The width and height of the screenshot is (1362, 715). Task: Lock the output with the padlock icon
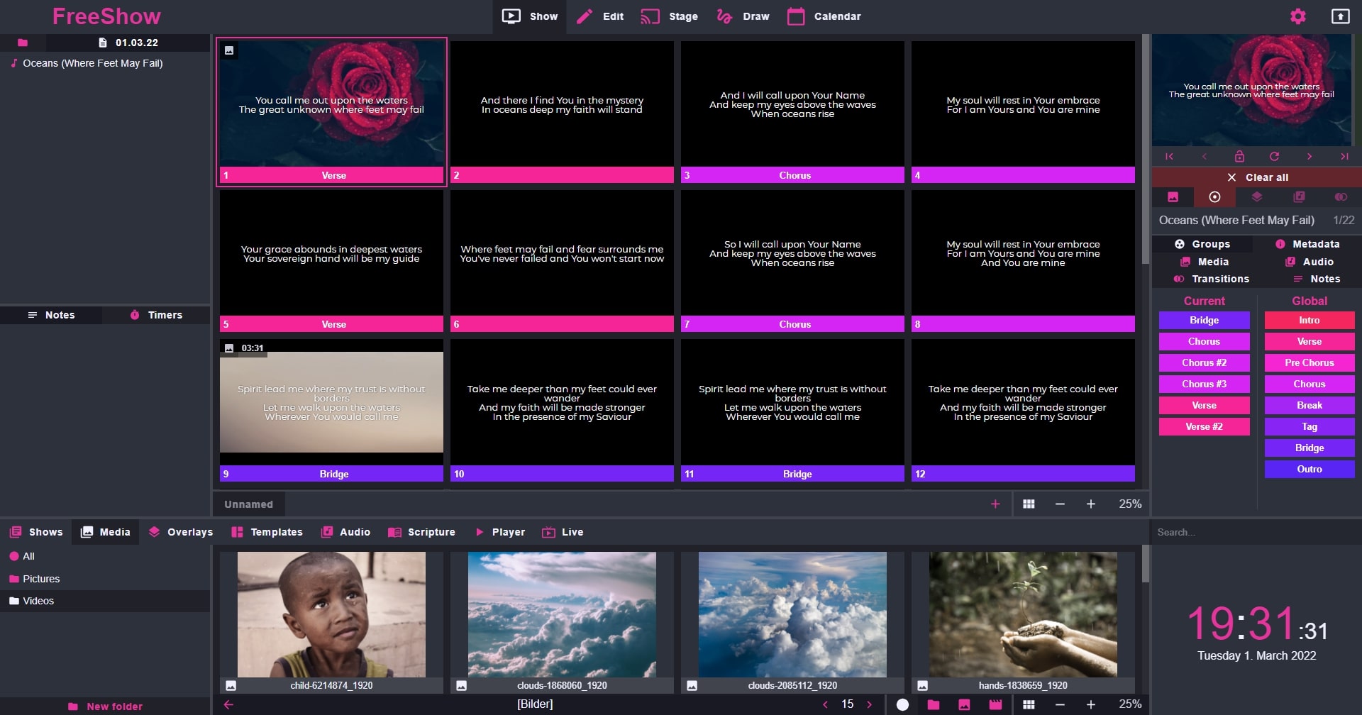click(x=1239, y=156)
